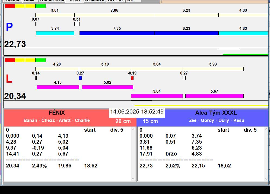
Task: Click the 14.06.2025 timestamp field
Action: tap(137, 112)
